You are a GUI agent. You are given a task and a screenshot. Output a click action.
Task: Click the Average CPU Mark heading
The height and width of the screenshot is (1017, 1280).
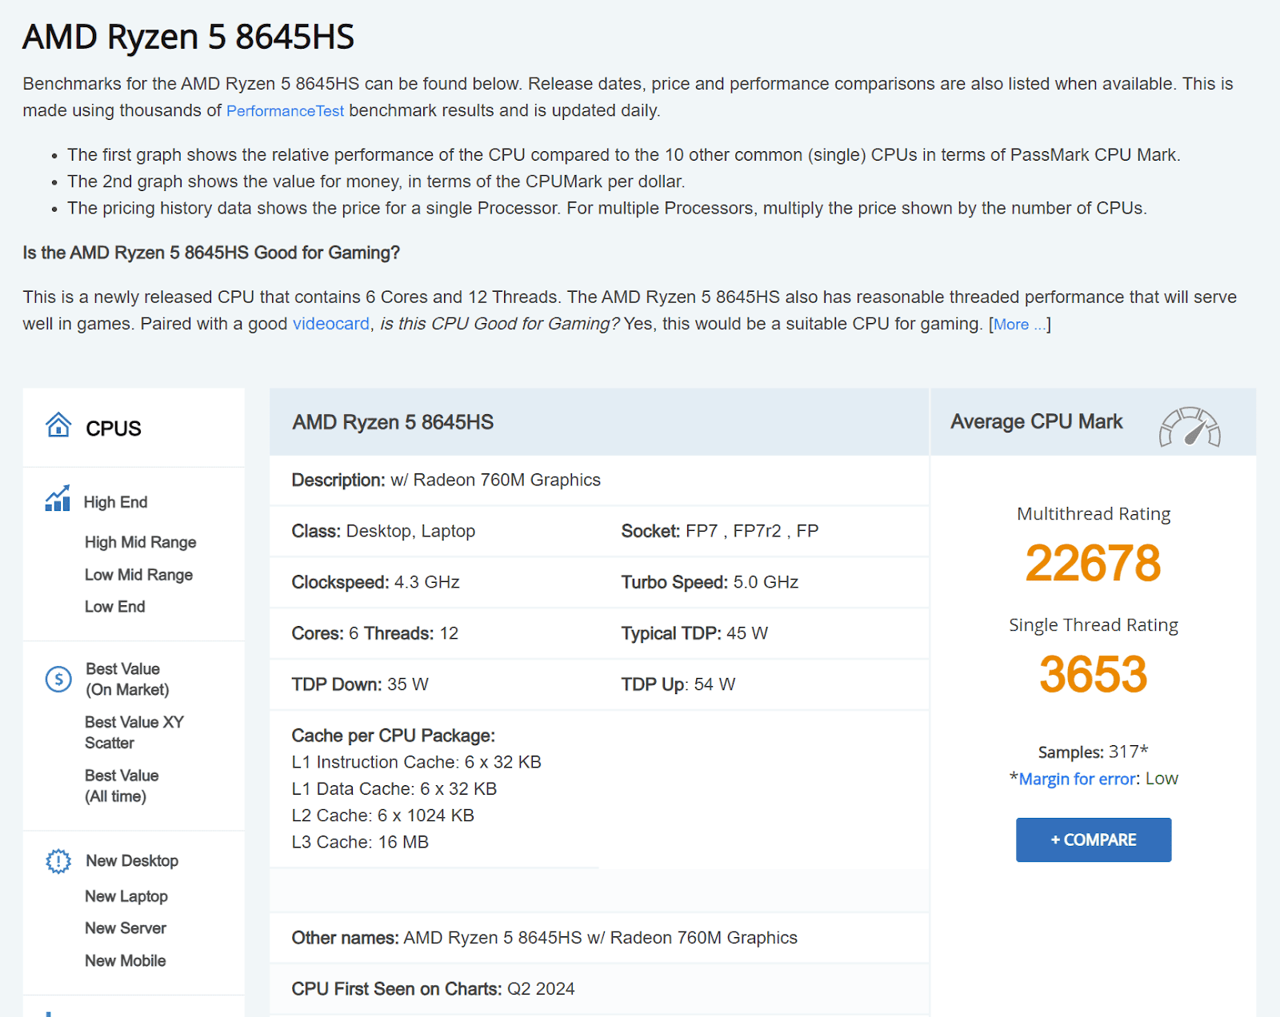[1036, 421]
